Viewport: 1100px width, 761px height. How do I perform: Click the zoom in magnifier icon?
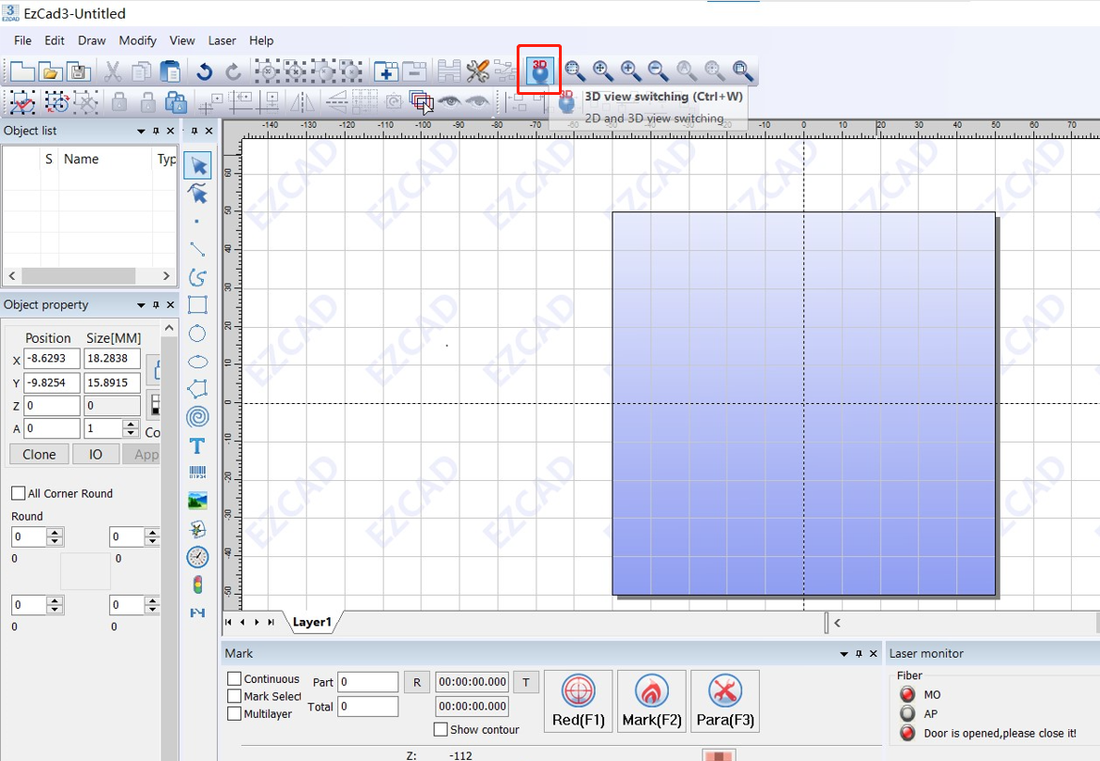pyautogui.click(x=630, y=70)
